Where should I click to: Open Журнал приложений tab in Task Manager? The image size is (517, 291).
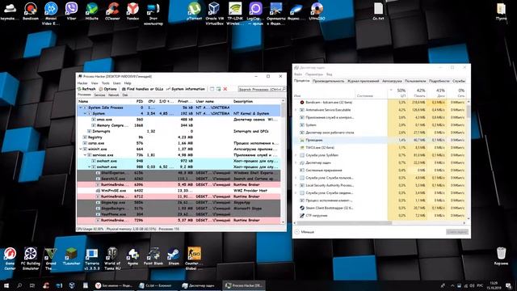click(x=363, y=81)
